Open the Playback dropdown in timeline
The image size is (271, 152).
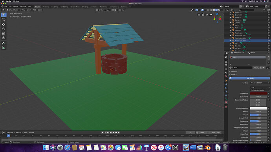tap(11, 132)
